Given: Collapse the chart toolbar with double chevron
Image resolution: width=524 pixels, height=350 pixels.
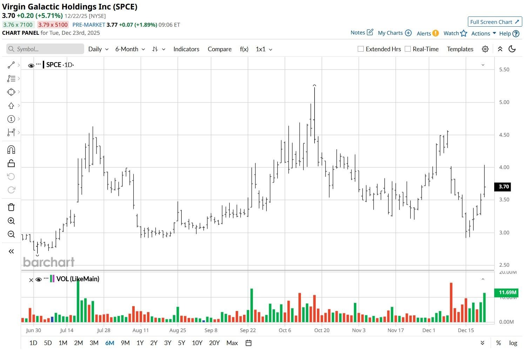Looking at the screenshot, I should [x=500, y=49].
